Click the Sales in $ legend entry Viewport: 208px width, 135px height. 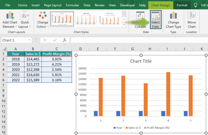coord(133,128)
